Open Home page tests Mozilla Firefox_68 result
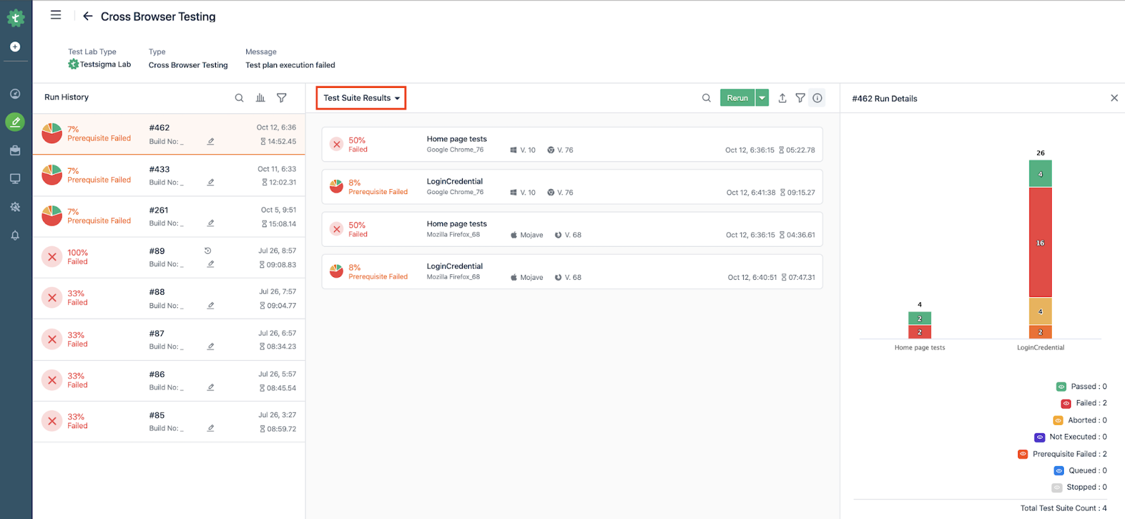The width and height of the screenshot is (1125, 519). point(572,229)
